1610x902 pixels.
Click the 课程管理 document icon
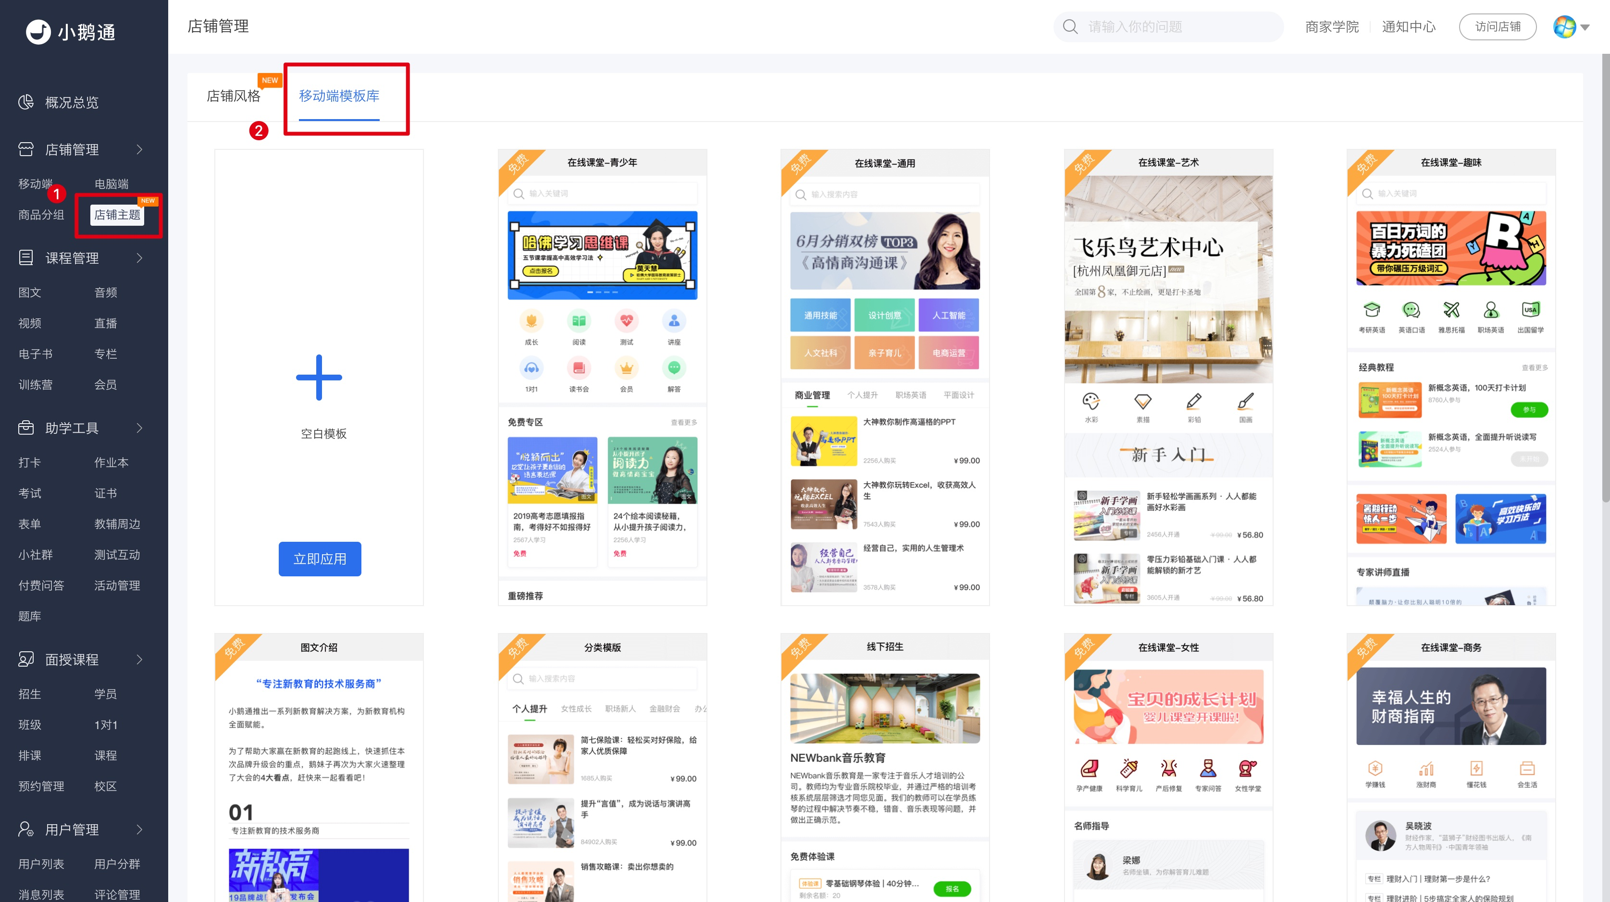tap(25, 257)
